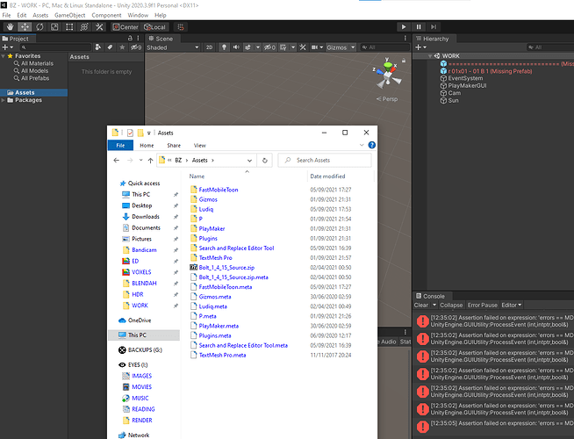
Task: Search by label icon in Project
Action: click(110, 47)
